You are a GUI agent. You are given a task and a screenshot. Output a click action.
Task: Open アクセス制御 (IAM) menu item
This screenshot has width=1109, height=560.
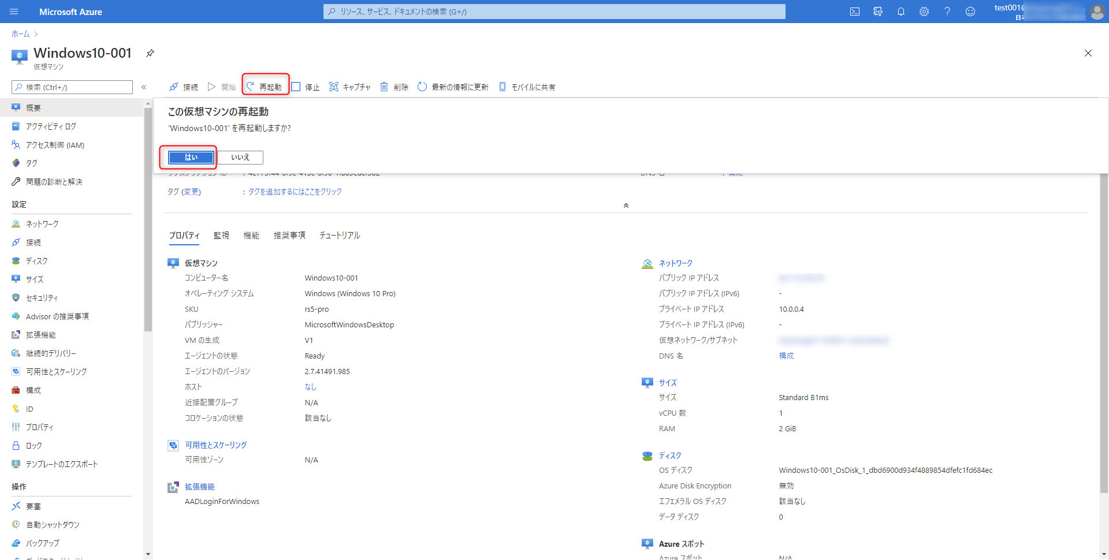(x=72, y=145)
